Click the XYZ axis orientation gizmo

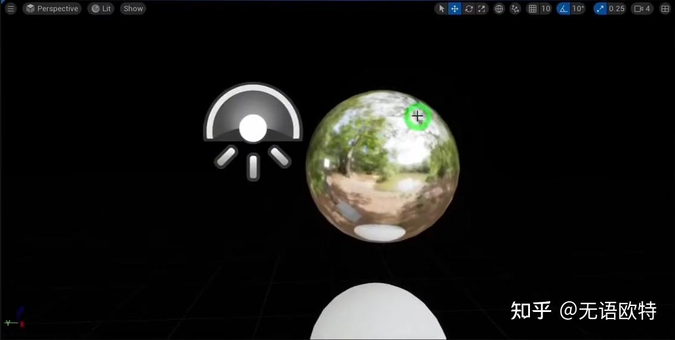[x=15, y=319]
